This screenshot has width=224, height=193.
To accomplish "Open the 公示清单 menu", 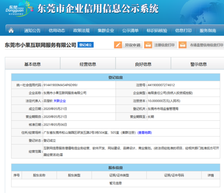I will 130,31.
